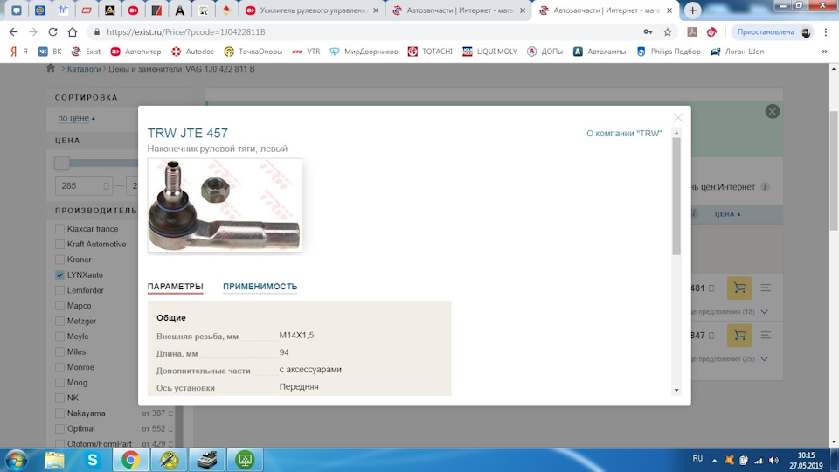The width and height of the screenshot is (839, 472).
Task: Open the О компании "TRW" link
Action: tap(624, 133)
